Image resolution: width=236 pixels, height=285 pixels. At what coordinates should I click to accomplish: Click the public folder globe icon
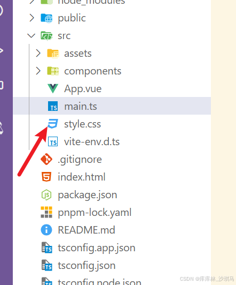[46, 18]
